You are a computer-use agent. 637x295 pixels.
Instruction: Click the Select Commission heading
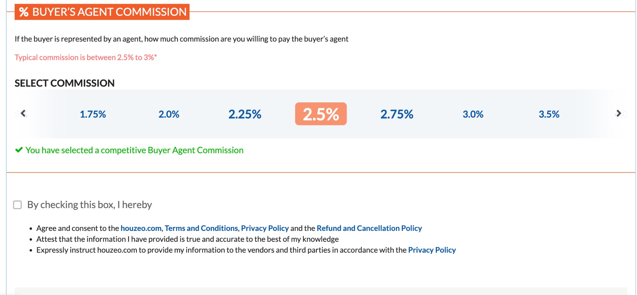[65, 83]
